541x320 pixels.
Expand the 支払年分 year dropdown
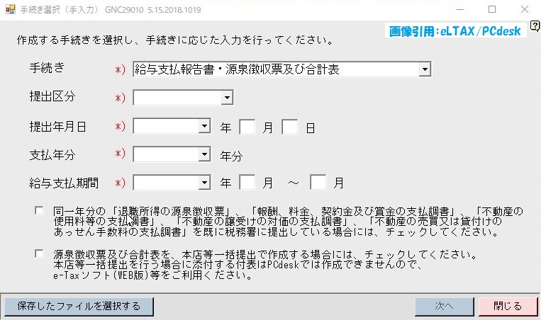click(x=172, y=154)
